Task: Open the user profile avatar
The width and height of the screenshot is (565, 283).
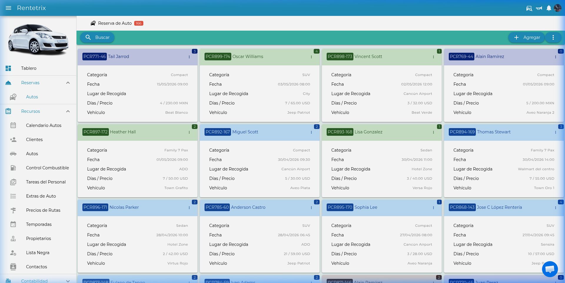Action: [558, 8]
